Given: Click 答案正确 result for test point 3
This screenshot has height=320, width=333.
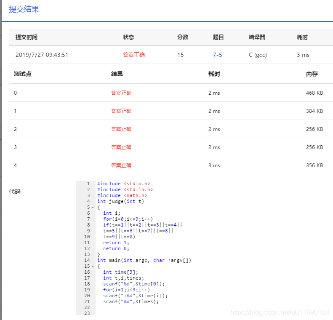Looking at the screenshot, I should pos(121,147).
